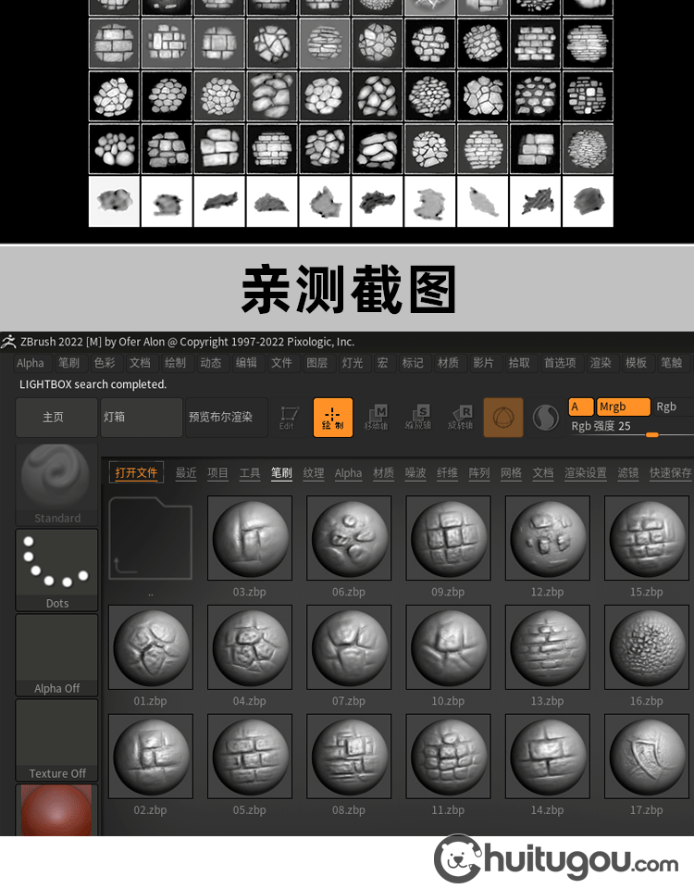Click the sphere material preview icon
This screenshot has width=694, height=889.
pyautogui.click(x=546, y=418)
